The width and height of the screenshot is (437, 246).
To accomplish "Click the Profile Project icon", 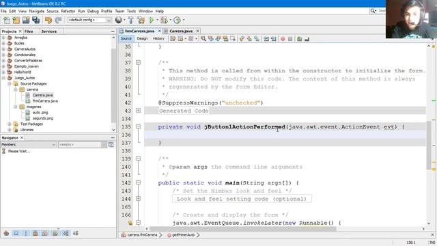I will 177,20.
